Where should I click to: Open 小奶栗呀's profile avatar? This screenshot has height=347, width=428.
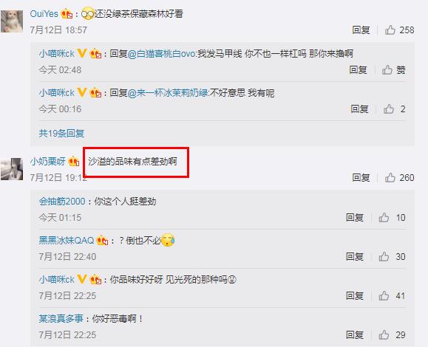pyautogui.click(x=12, y=169)
